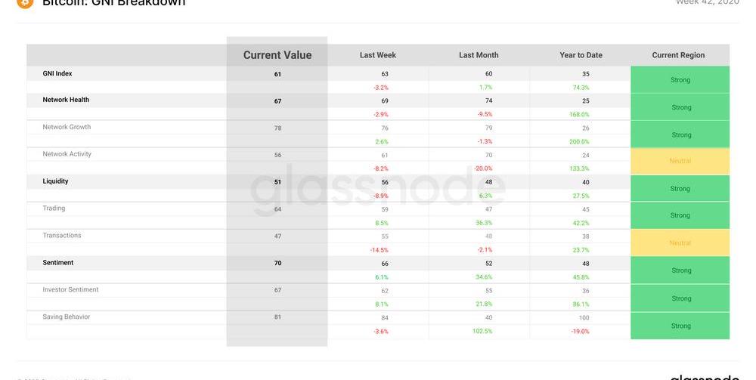Click the Network Activity row label
This screenshot has height=380, width=756.
[x=67, y=153]
